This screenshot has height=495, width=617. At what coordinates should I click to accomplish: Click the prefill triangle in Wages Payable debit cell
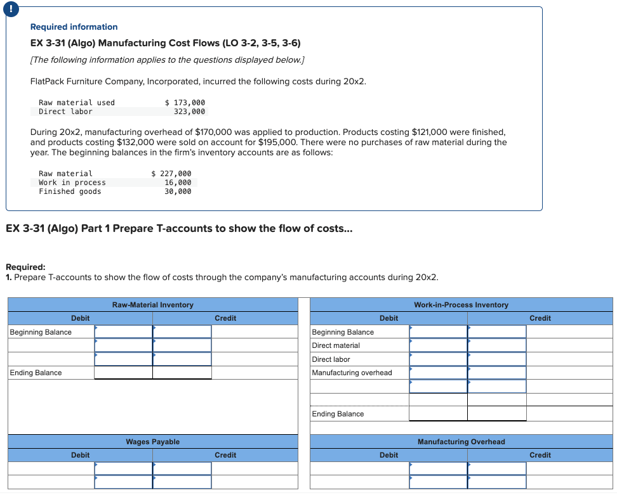point(96,464)
